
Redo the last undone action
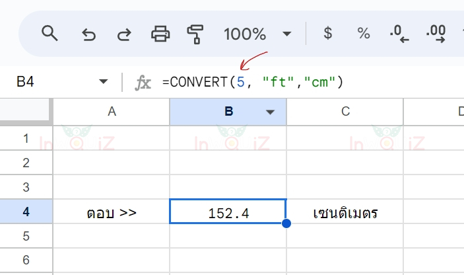pos(124,34)
